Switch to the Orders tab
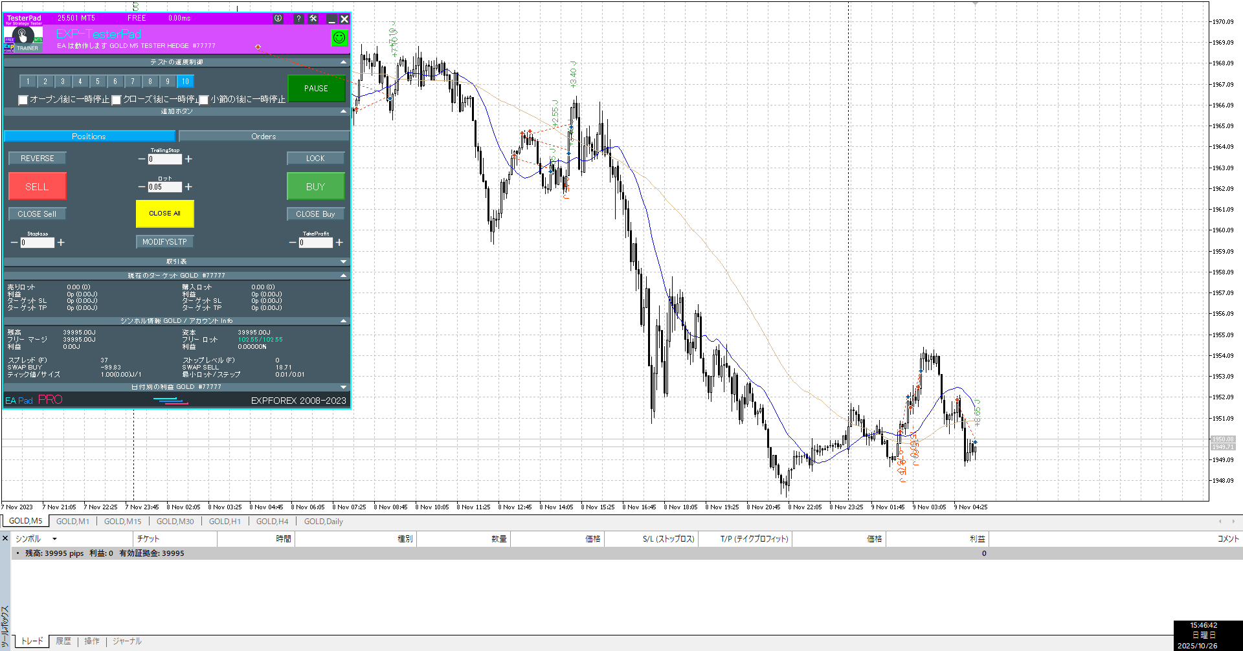 pos(263,137)
